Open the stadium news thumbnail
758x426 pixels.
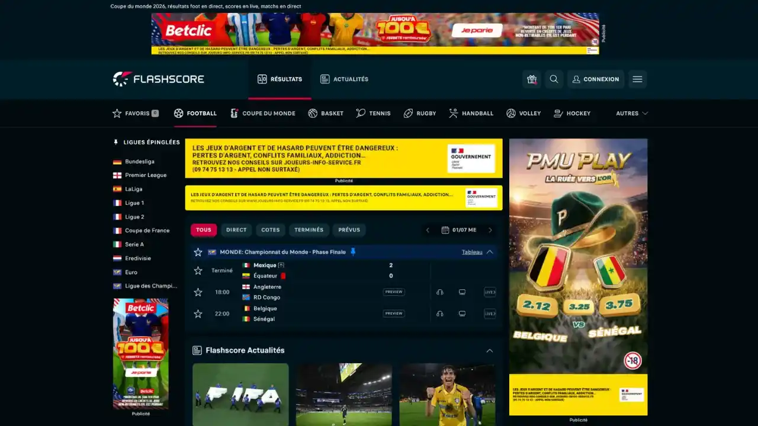click(x=344, y=395)
